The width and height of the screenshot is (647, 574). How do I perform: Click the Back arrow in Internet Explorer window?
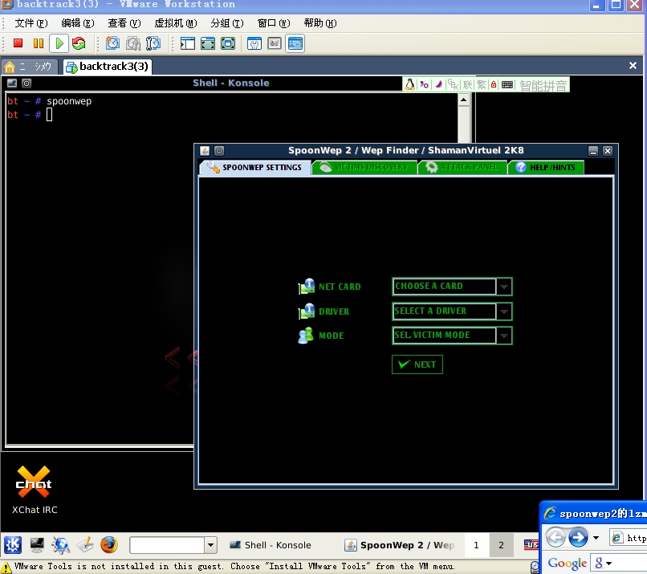(x=555, y=537)
